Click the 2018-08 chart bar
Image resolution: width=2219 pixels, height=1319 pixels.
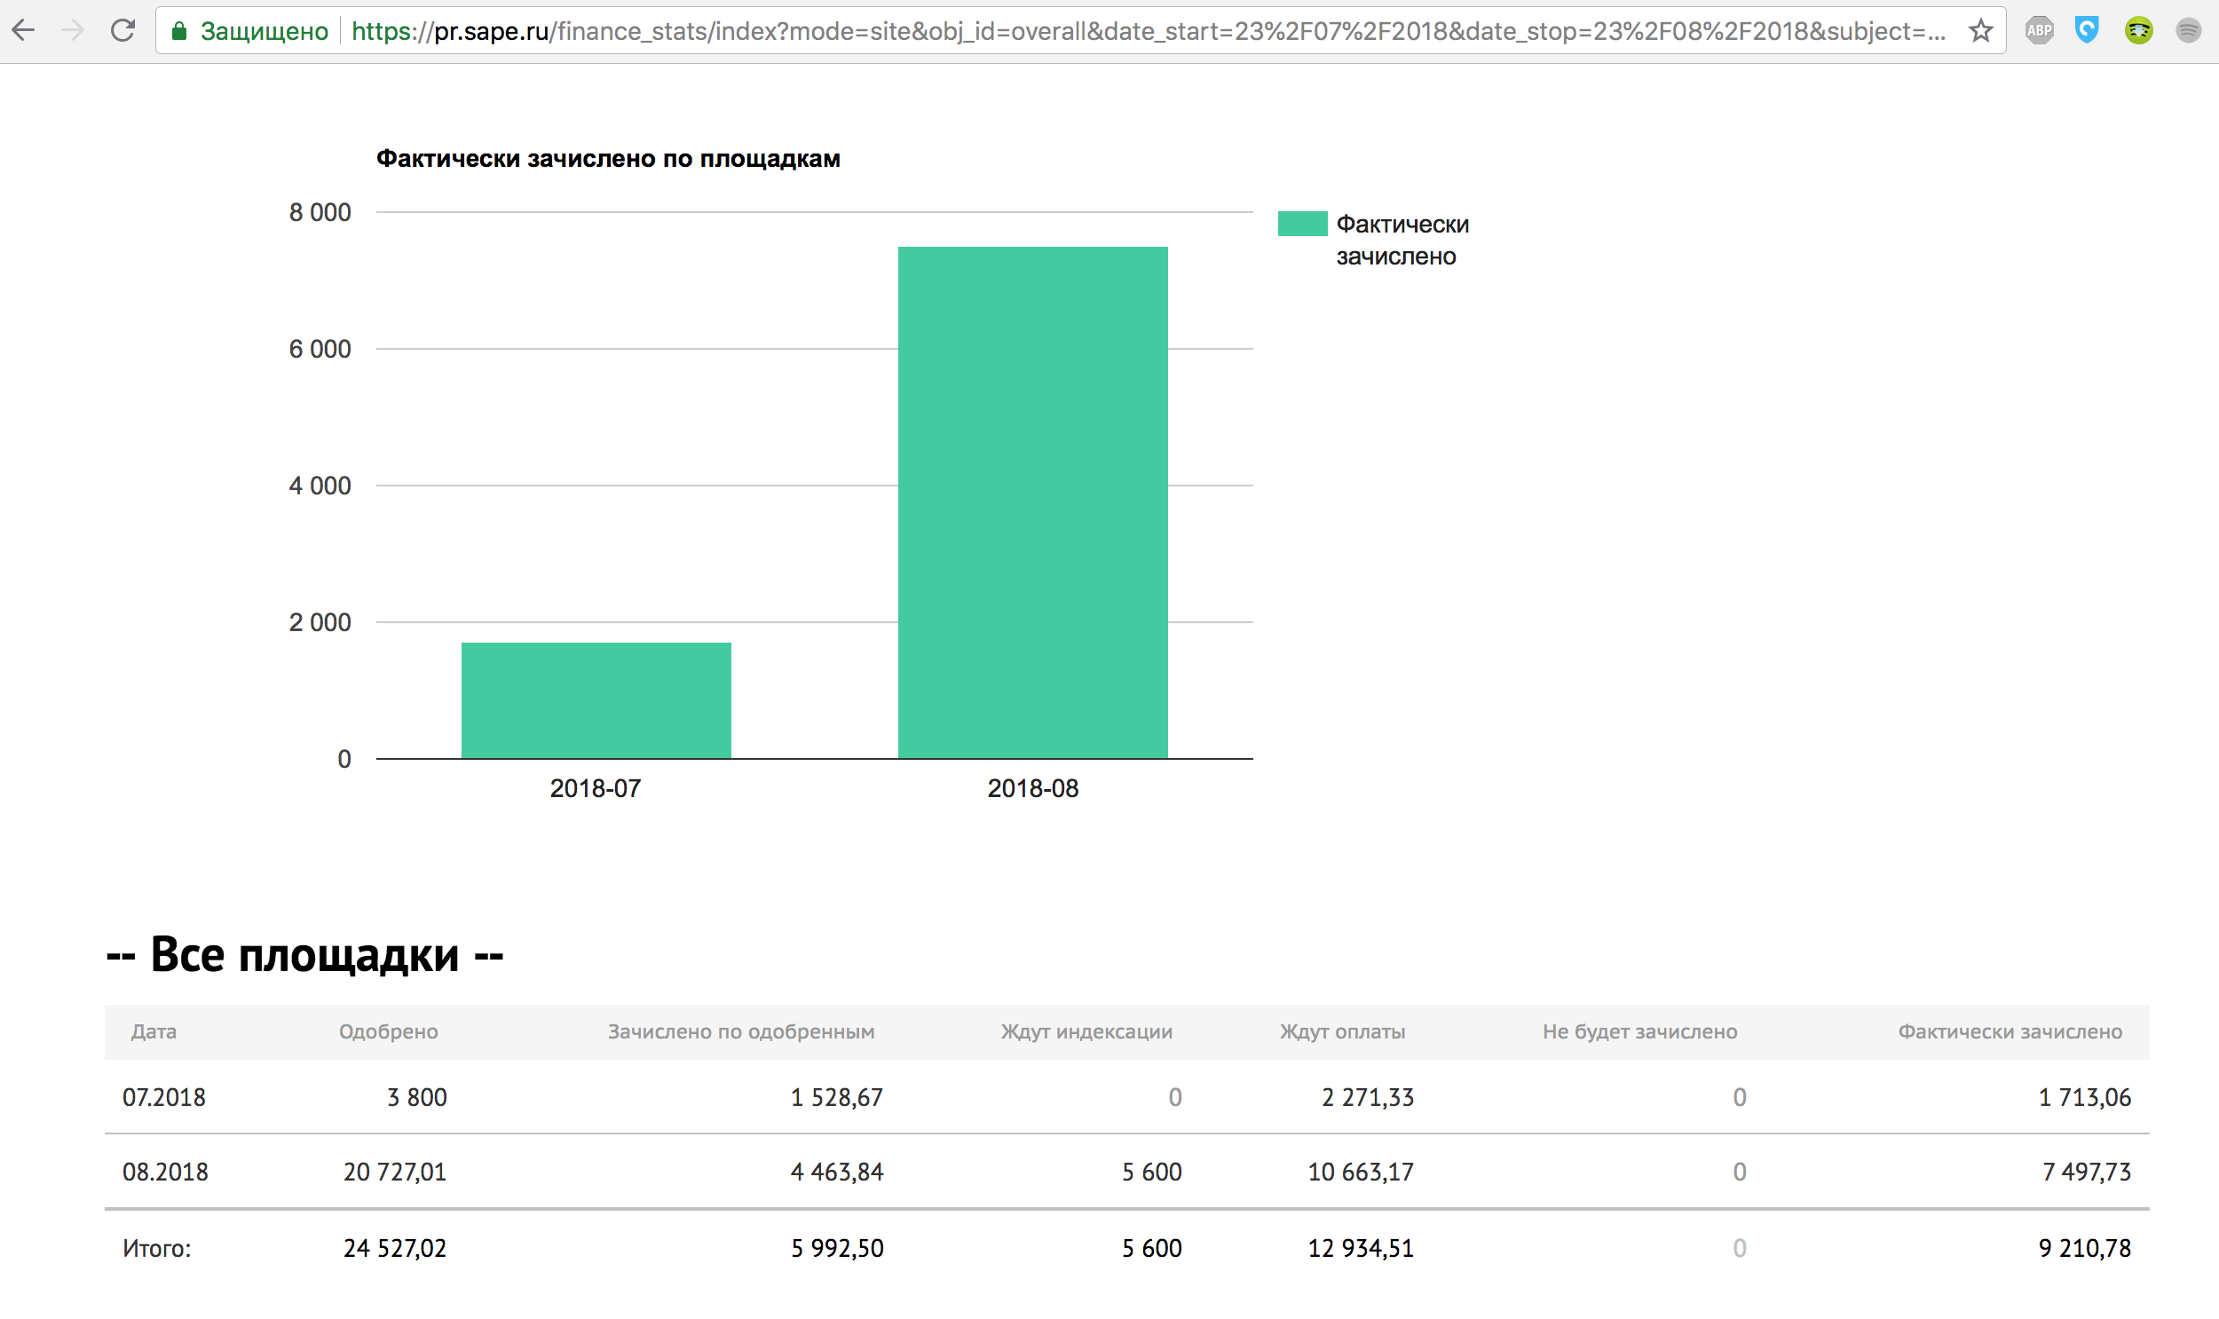(x=1032, y=502)
